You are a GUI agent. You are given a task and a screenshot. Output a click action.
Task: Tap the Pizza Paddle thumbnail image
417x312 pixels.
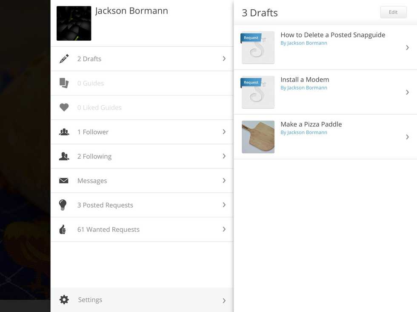258,137
